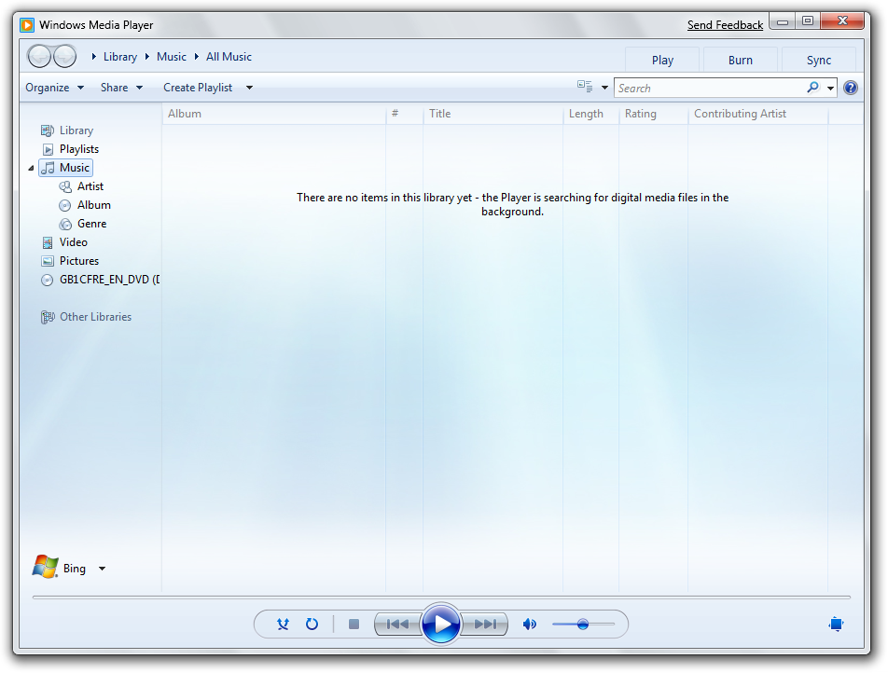
Task: Click the Playlists icon in the navigation pane
Action: (49, 149)
